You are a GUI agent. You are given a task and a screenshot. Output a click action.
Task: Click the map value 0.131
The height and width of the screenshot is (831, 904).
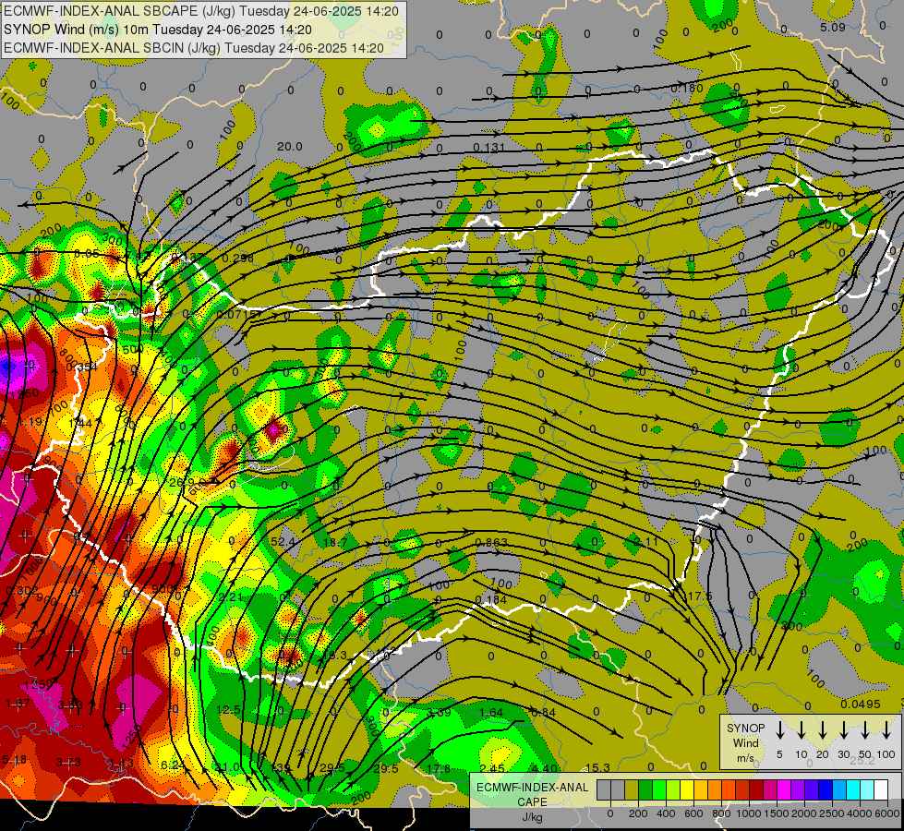click(x=488, y=148)
